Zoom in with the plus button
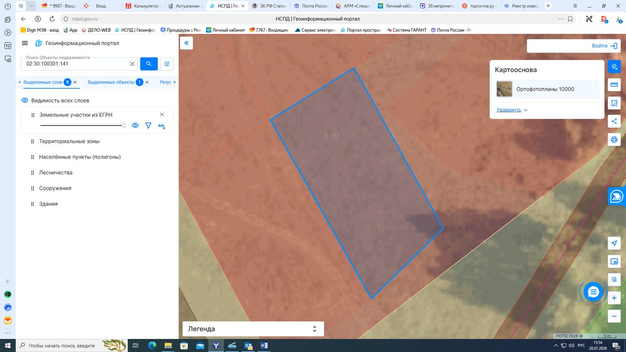626x352 pixels. (x=614, y=298)
